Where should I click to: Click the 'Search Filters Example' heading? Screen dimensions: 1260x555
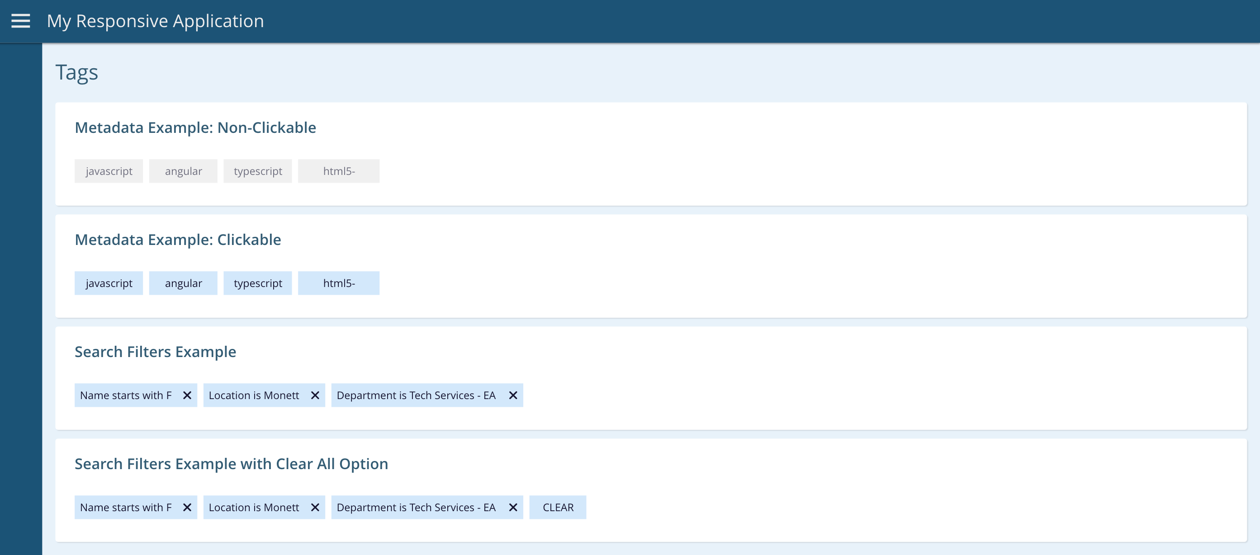click(x=155, y=352)
